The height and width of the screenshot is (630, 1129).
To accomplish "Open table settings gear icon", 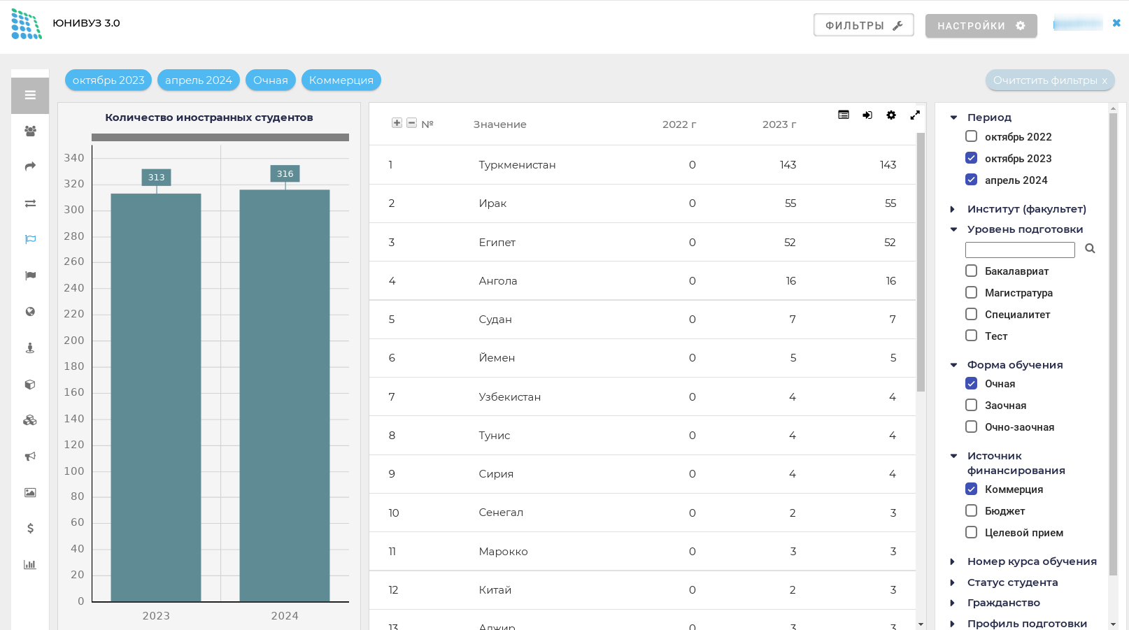I will [x=891, y=115].
